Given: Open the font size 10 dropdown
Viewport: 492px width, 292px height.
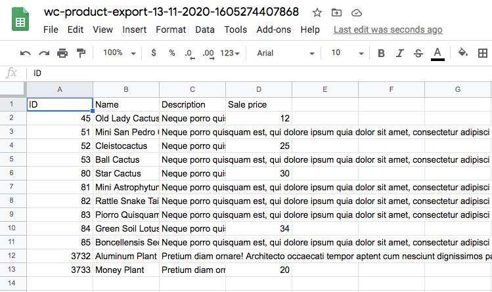Looking at the screenshot, I should (347, 53).
